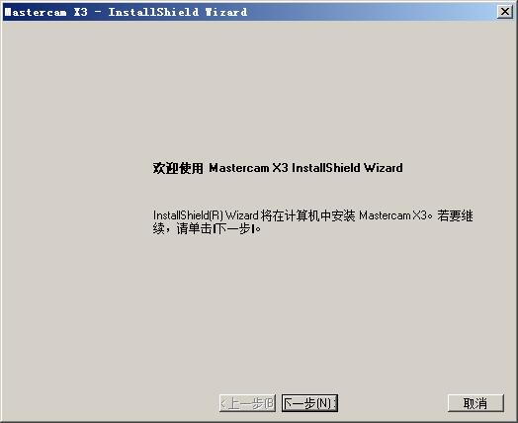
Task: Click 'Wizard' word ending bold heading
Action: (x=384, y=168)
